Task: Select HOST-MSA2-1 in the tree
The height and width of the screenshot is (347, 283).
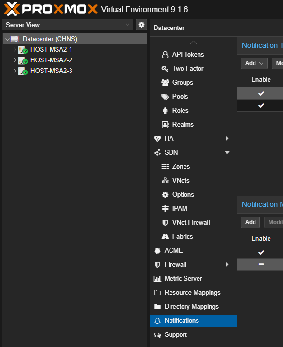Action: pyautogui.click(x=51, y=49)
